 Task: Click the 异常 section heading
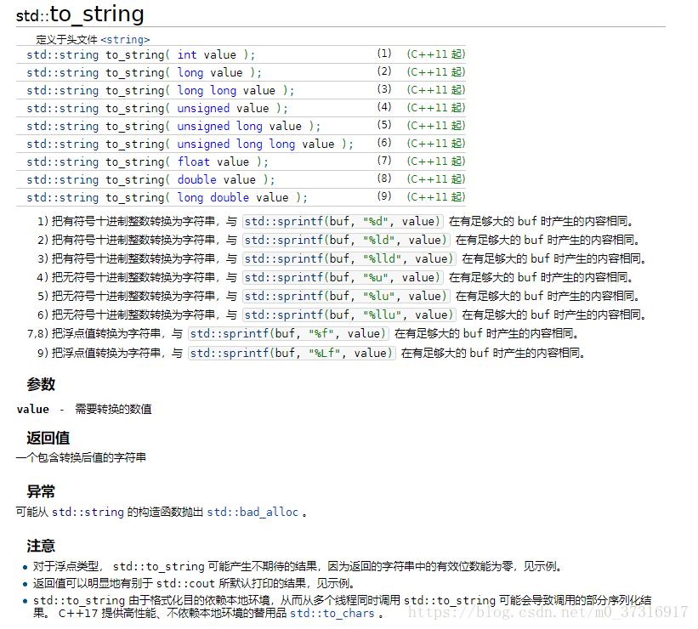(x=41, y=491)
